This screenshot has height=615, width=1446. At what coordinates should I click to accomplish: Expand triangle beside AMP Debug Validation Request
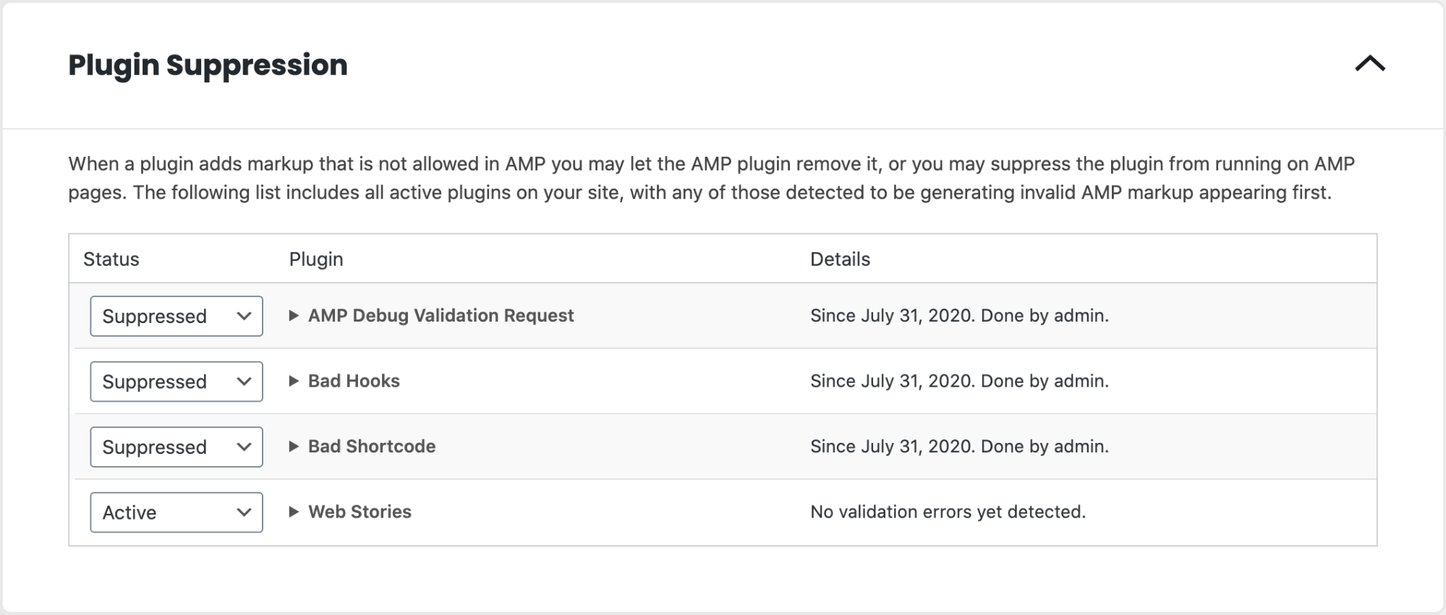tap(294, 316)
